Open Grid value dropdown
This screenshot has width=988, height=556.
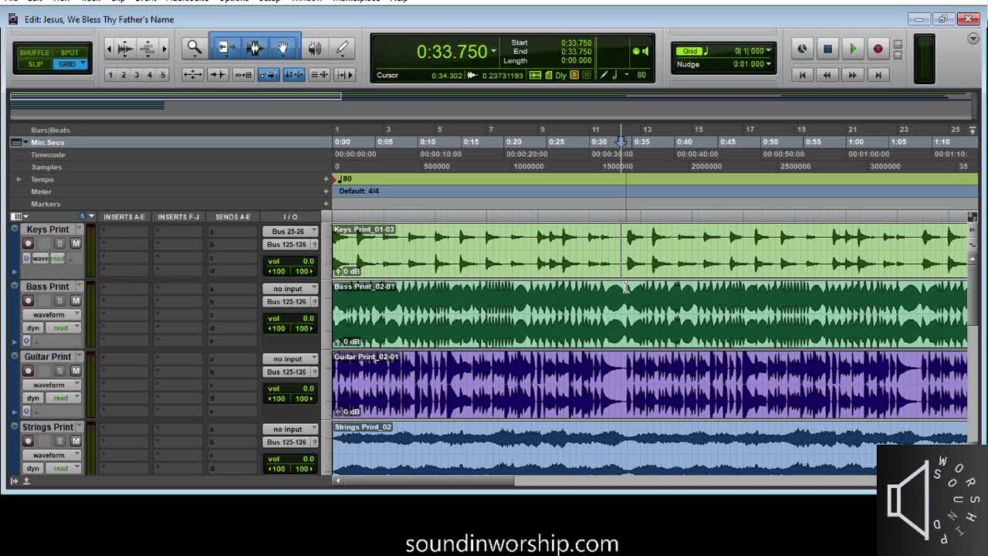768,51
